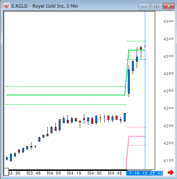The height and width of the screenshot is (179, 177).
Task: Click the 03:45 time axis label
Action: click(x=34, y=173)
